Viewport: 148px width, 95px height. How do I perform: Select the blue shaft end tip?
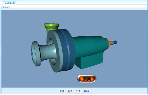[x=115, y=42]
